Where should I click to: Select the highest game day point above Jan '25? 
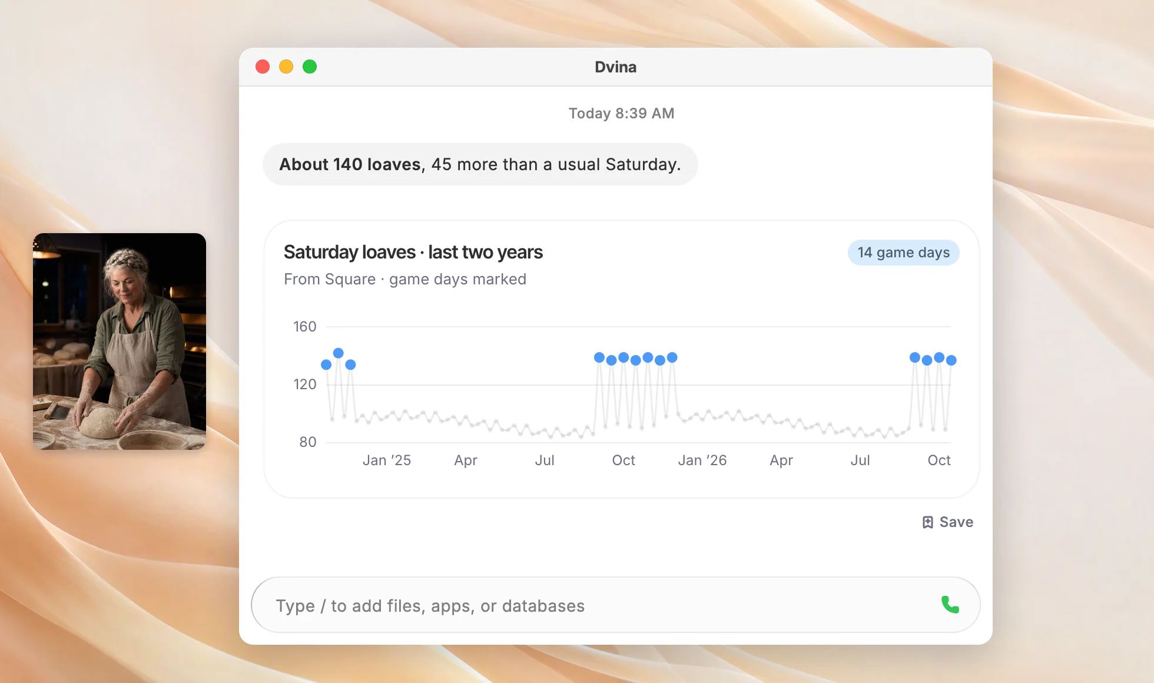[x=338, y=353]
